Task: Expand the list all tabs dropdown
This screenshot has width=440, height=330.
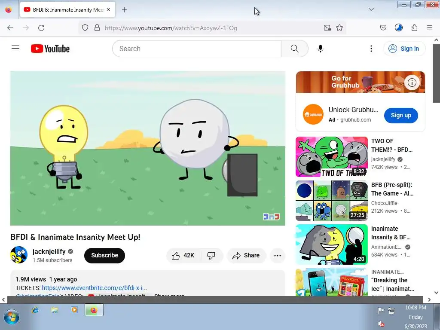Action: tap(371, 9)
